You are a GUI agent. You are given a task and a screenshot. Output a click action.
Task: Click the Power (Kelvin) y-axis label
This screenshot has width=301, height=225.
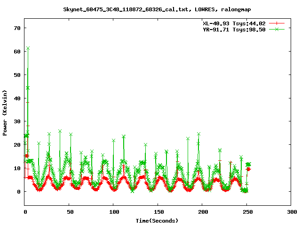click(x=5, y=113)
